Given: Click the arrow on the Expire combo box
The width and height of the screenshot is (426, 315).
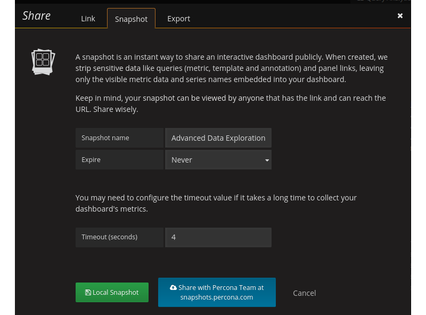Looking at the screenshot, I should pos(267,160).
